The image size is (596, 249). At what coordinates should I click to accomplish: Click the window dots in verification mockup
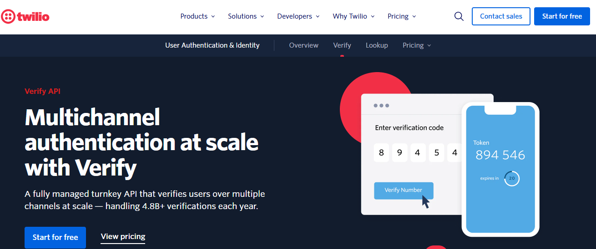pos(381,106)
